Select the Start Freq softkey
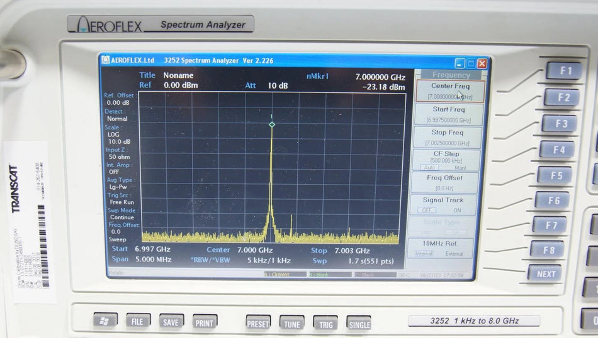Screen dimensions: 598x338 point(448,114)
